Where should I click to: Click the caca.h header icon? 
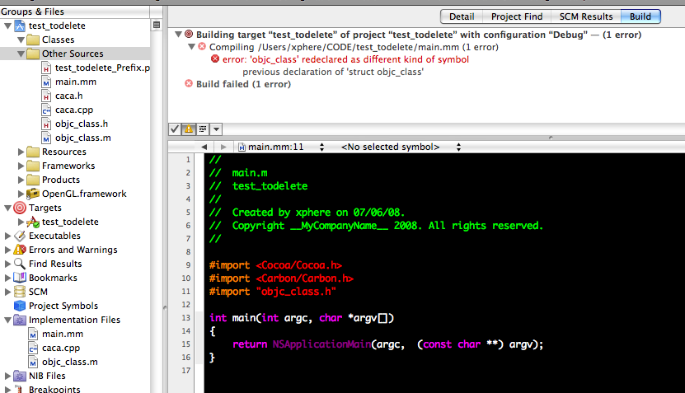pyautogui.click(x=46, y=96)
